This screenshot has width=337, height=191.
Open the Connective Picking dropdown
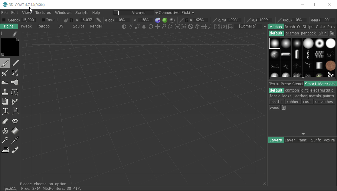pyautogui.click(x=193, y=13)
